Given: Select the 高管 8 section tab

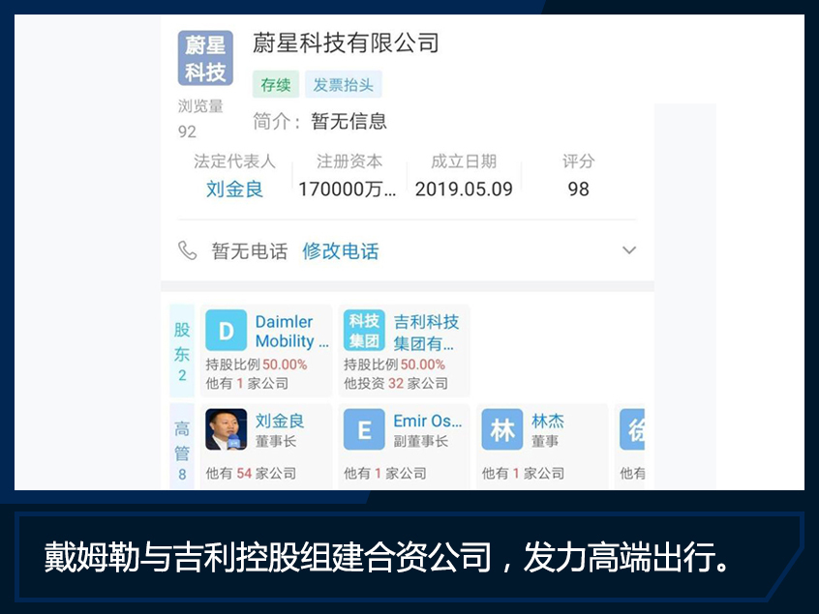Looking at the screenshot, I should tap(182, 448).
